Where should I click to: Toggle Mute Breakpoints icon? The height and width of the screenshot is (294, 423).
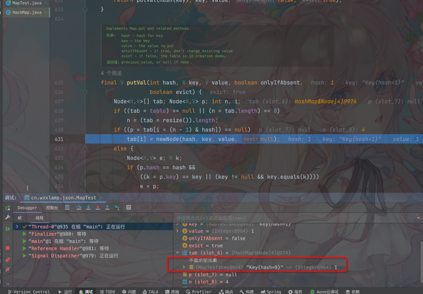tap(8, 269)
